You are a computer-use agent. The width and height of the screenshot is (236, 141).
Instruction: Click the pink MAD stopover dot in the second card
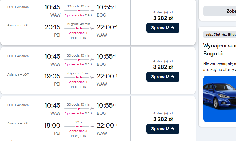point(79,60)
